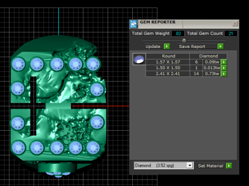Image resolution: width=249 pixels, height=186 pixels.
Task: Close the Gem Reporter panel
Action: (235, 24)
